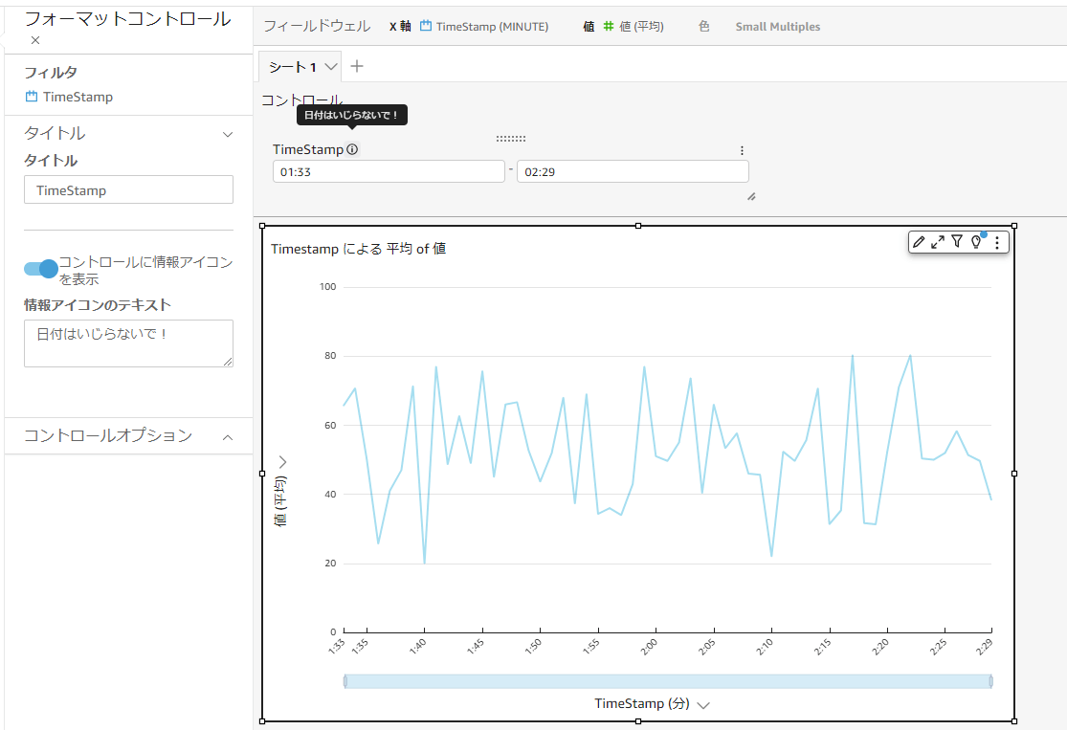This screenshot has width=1067, height=730.
Task: Open visual filters via the funnel icon
Action: point(957,241)
